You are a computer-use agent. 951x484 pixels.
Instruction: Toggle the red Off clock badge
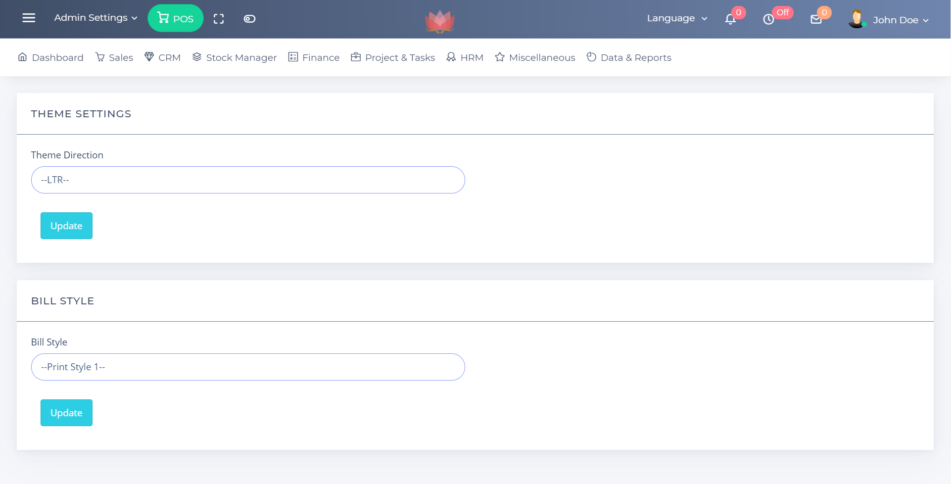pyautogui.click(x=782, y=12)
